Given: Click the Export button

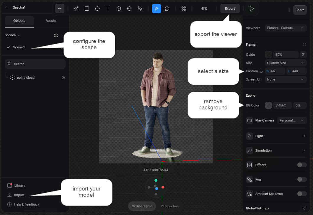Looking at the screenshot, I should tap(230, 9).
